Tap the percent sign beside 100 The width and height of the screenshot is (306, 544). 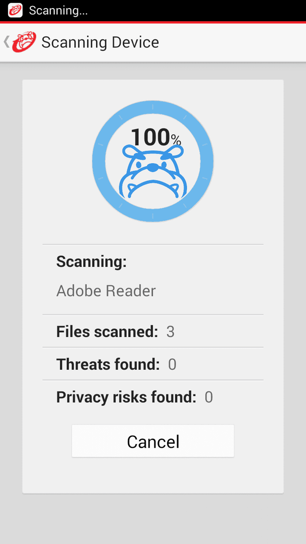click(176, 140)
